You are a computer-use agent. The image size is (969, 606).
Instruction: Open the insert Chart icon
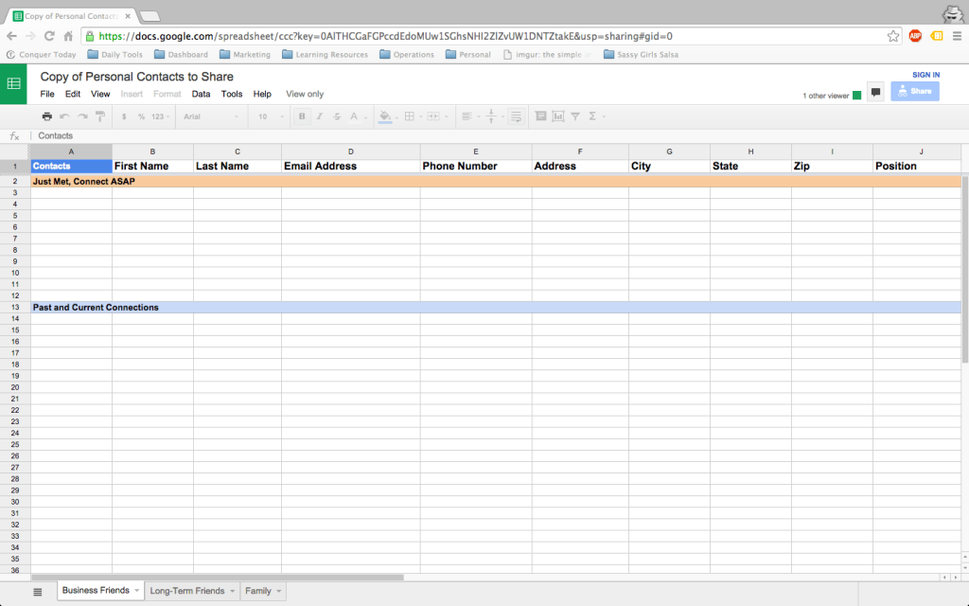pos(556,116)
